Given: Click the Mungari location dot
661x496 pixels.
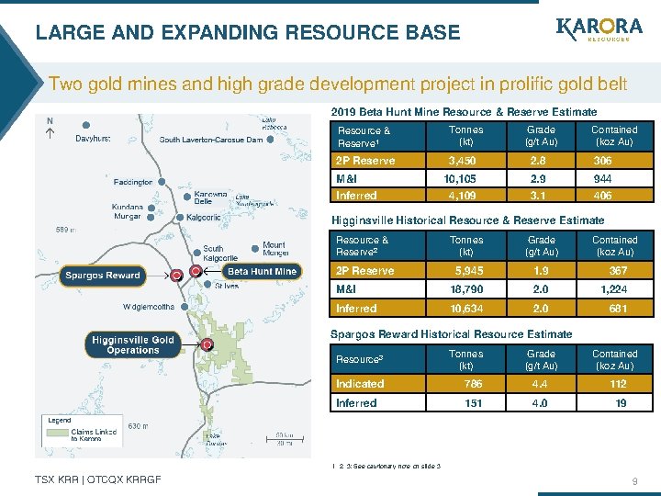Looking at the screenshot, I should (151, 217).
